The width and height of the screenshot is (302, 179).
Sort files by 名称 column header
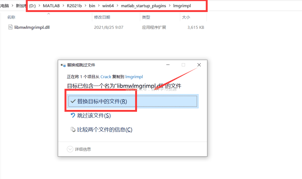(x=11, y=17)
